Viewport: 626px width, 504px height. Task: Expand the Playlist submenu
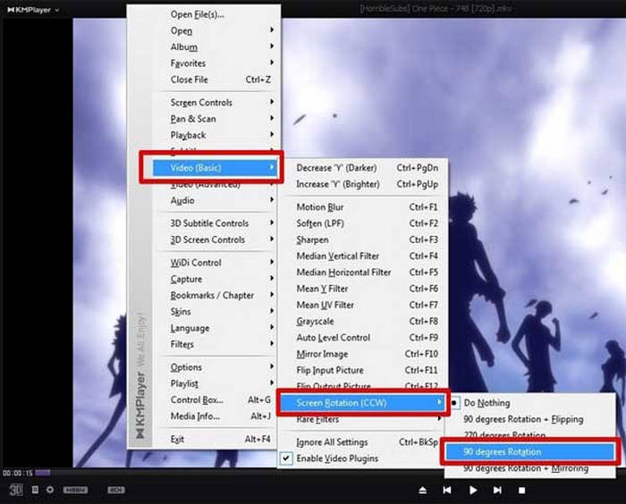pos(216,383)
